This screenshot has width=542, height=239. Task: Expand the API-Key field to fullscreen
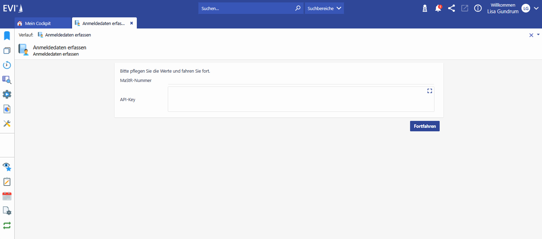coord(430,91)
